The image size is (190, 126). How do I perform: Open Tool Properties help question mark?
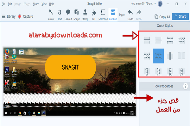click(185, 86)
